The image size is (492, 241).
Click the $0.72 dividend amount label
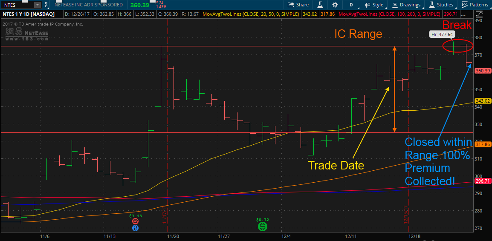click(263, 219)
